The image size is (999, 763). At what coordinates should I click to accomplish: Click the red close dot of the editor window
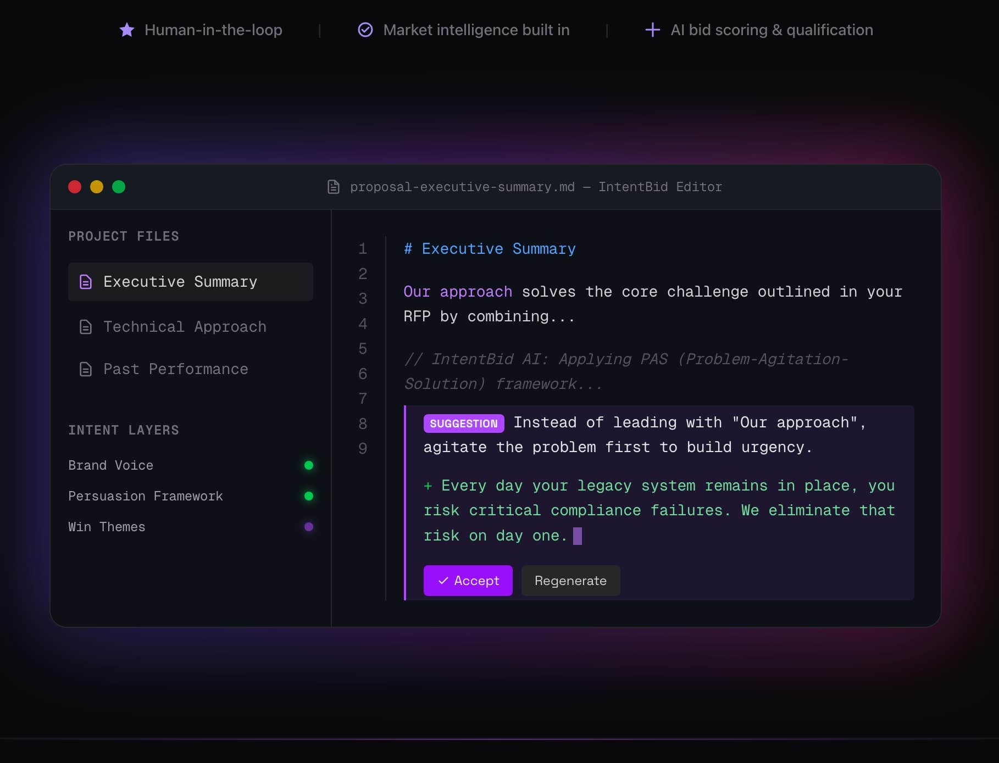[x=75, y=187]
